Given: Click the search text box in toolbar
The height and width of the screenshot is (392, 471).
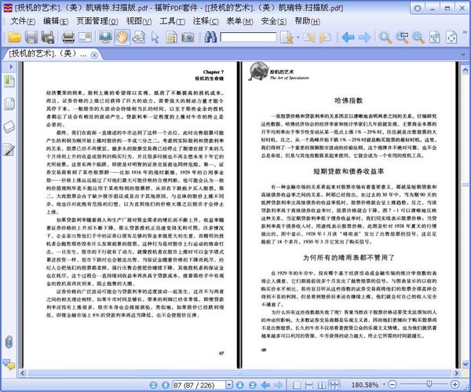Looking at the screenshot, I should 248,37.
